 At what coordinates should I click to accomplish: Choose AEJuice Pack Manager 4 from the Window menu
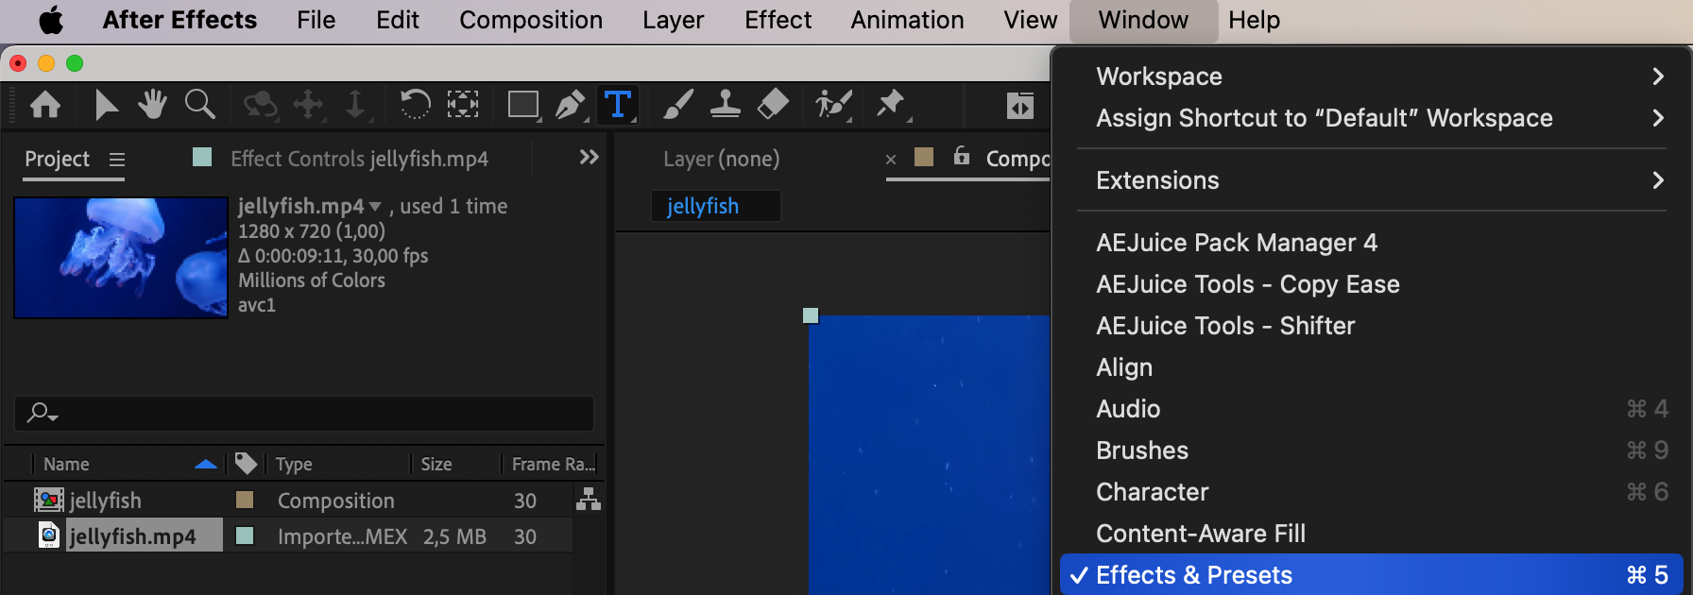(x=1372, y=243)
